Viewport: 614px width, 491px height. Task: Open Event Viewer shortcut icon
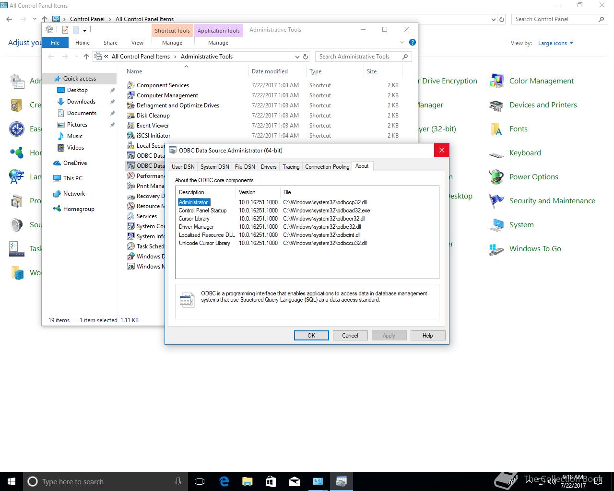(130, 126)
